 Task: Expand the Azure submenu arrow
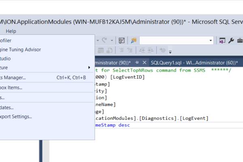pos(89,68)
